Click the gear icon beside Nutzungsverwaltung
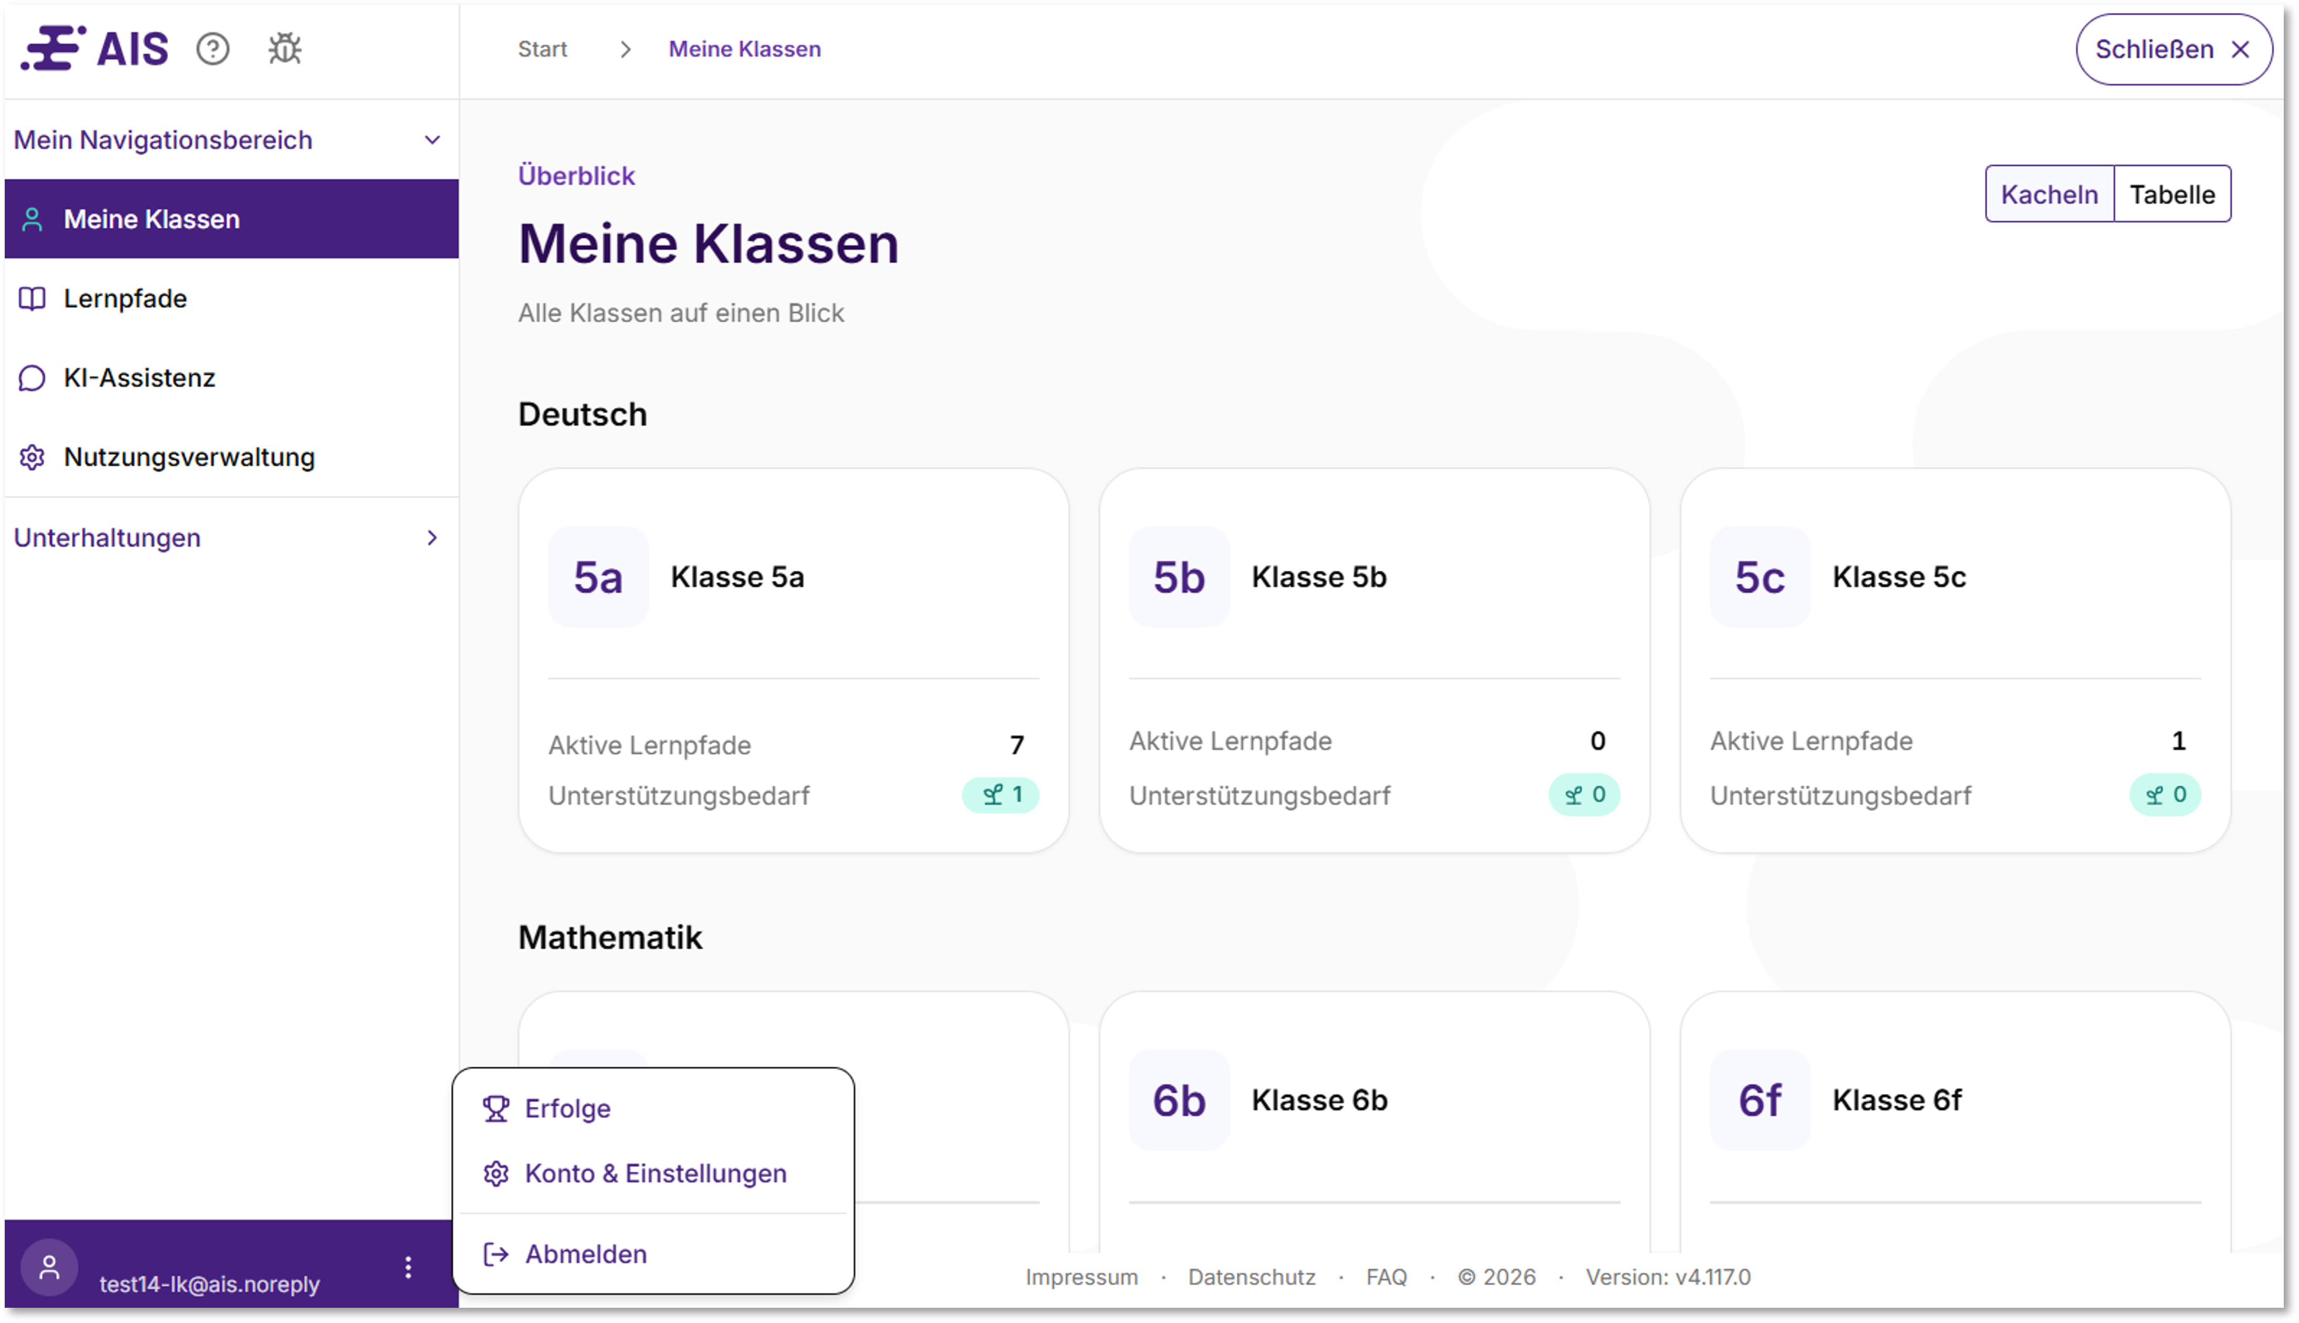 tap(32, 456)
